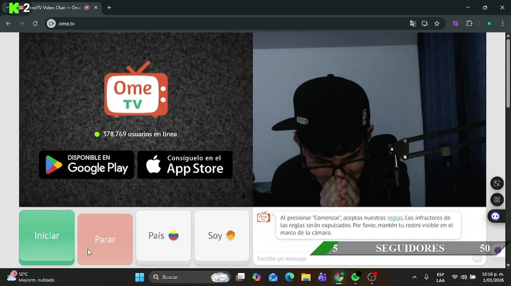Click the local webcam video preview
511x286 pixels.
(x=369, y=120)
